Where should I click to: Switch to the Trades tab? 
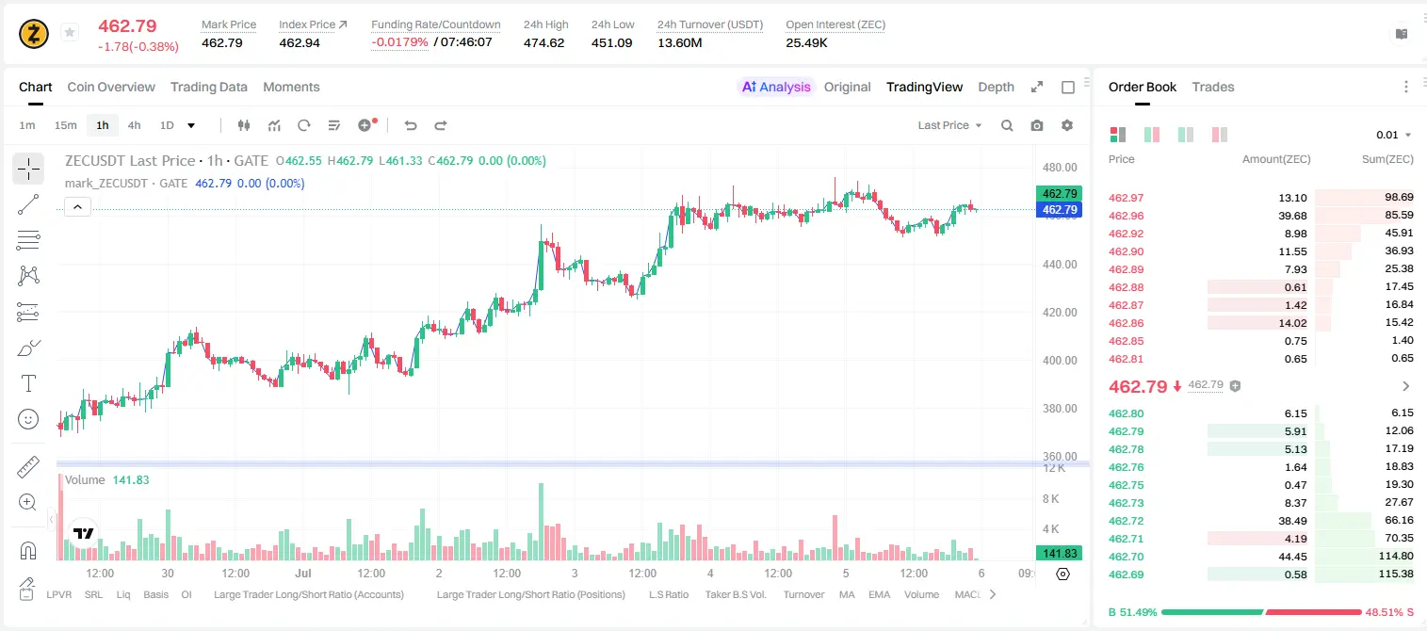(x=1213, y=87)
